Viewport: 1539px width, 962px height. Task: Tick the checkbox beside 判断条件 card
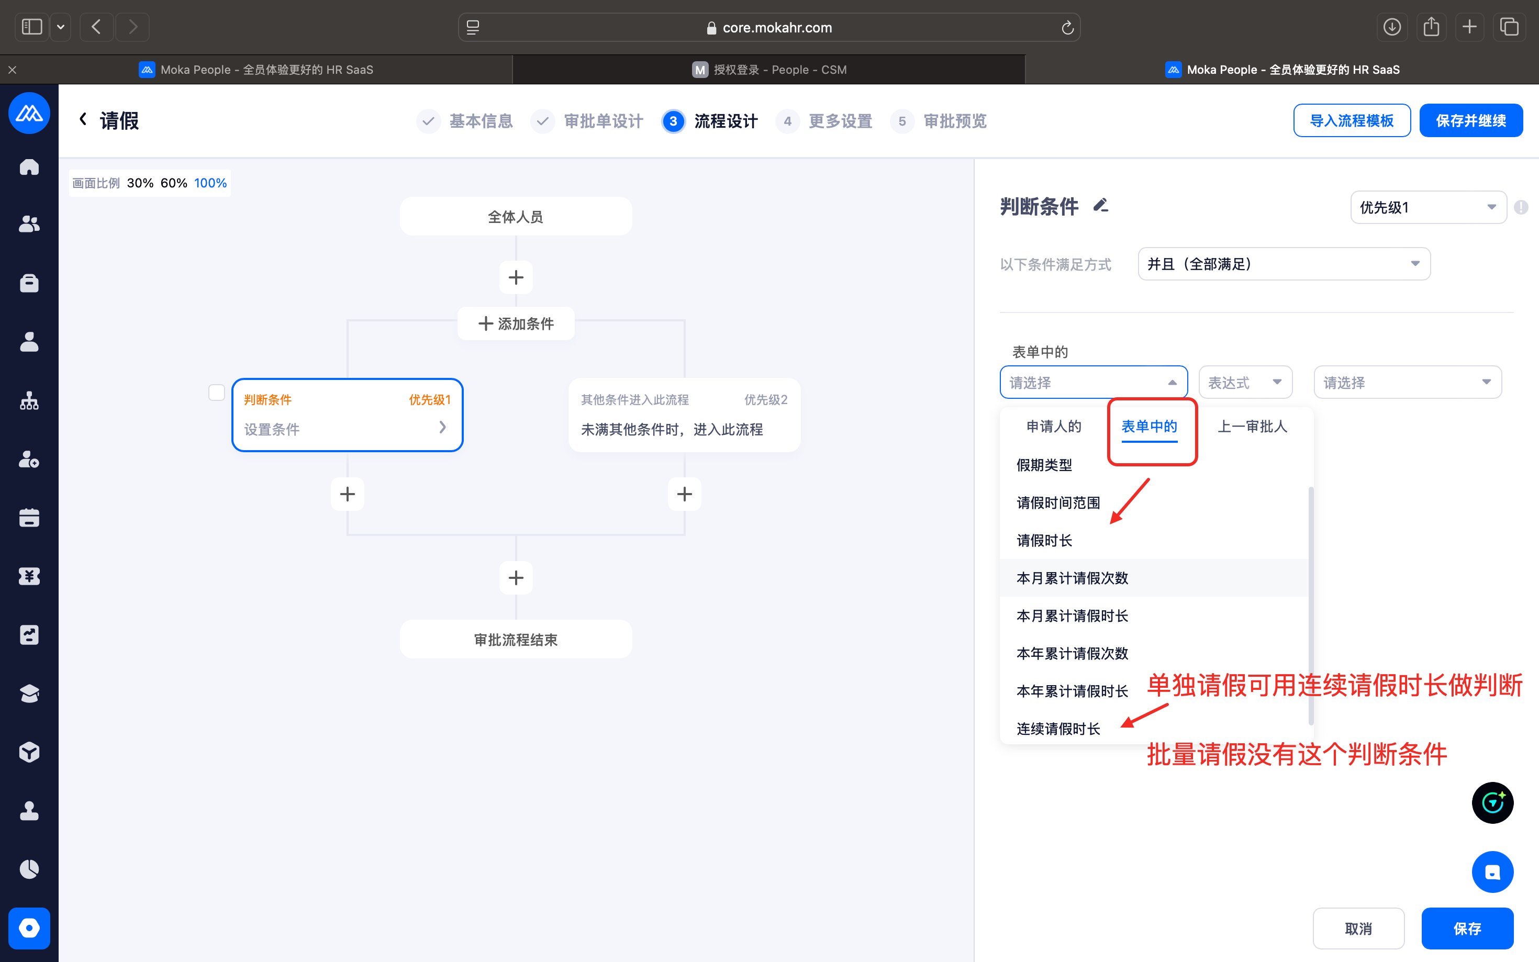[216, 393]
